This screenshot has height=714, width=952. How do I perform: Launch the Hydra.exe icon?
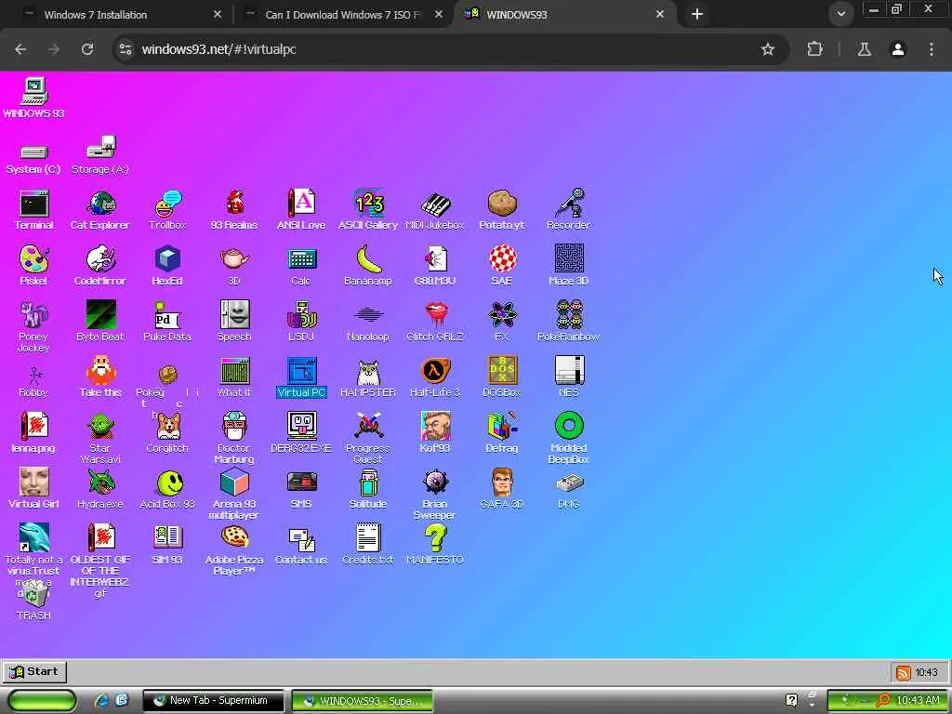coord(100,489)
